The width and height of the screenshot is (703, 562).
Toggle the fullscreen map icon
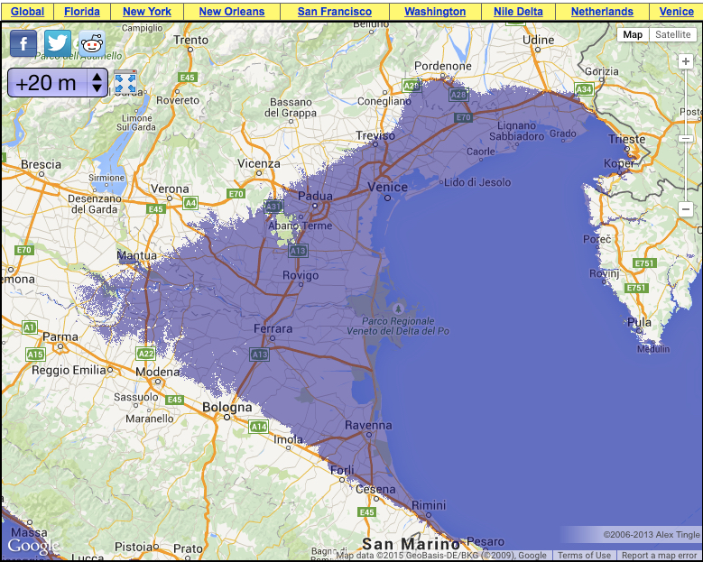coord(125,82)
